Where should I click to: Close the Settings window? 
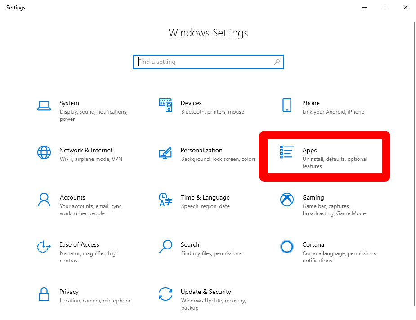pos(406,8)
